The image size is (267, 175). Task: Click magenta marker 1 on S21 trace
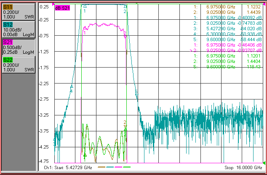click(85, 28)
